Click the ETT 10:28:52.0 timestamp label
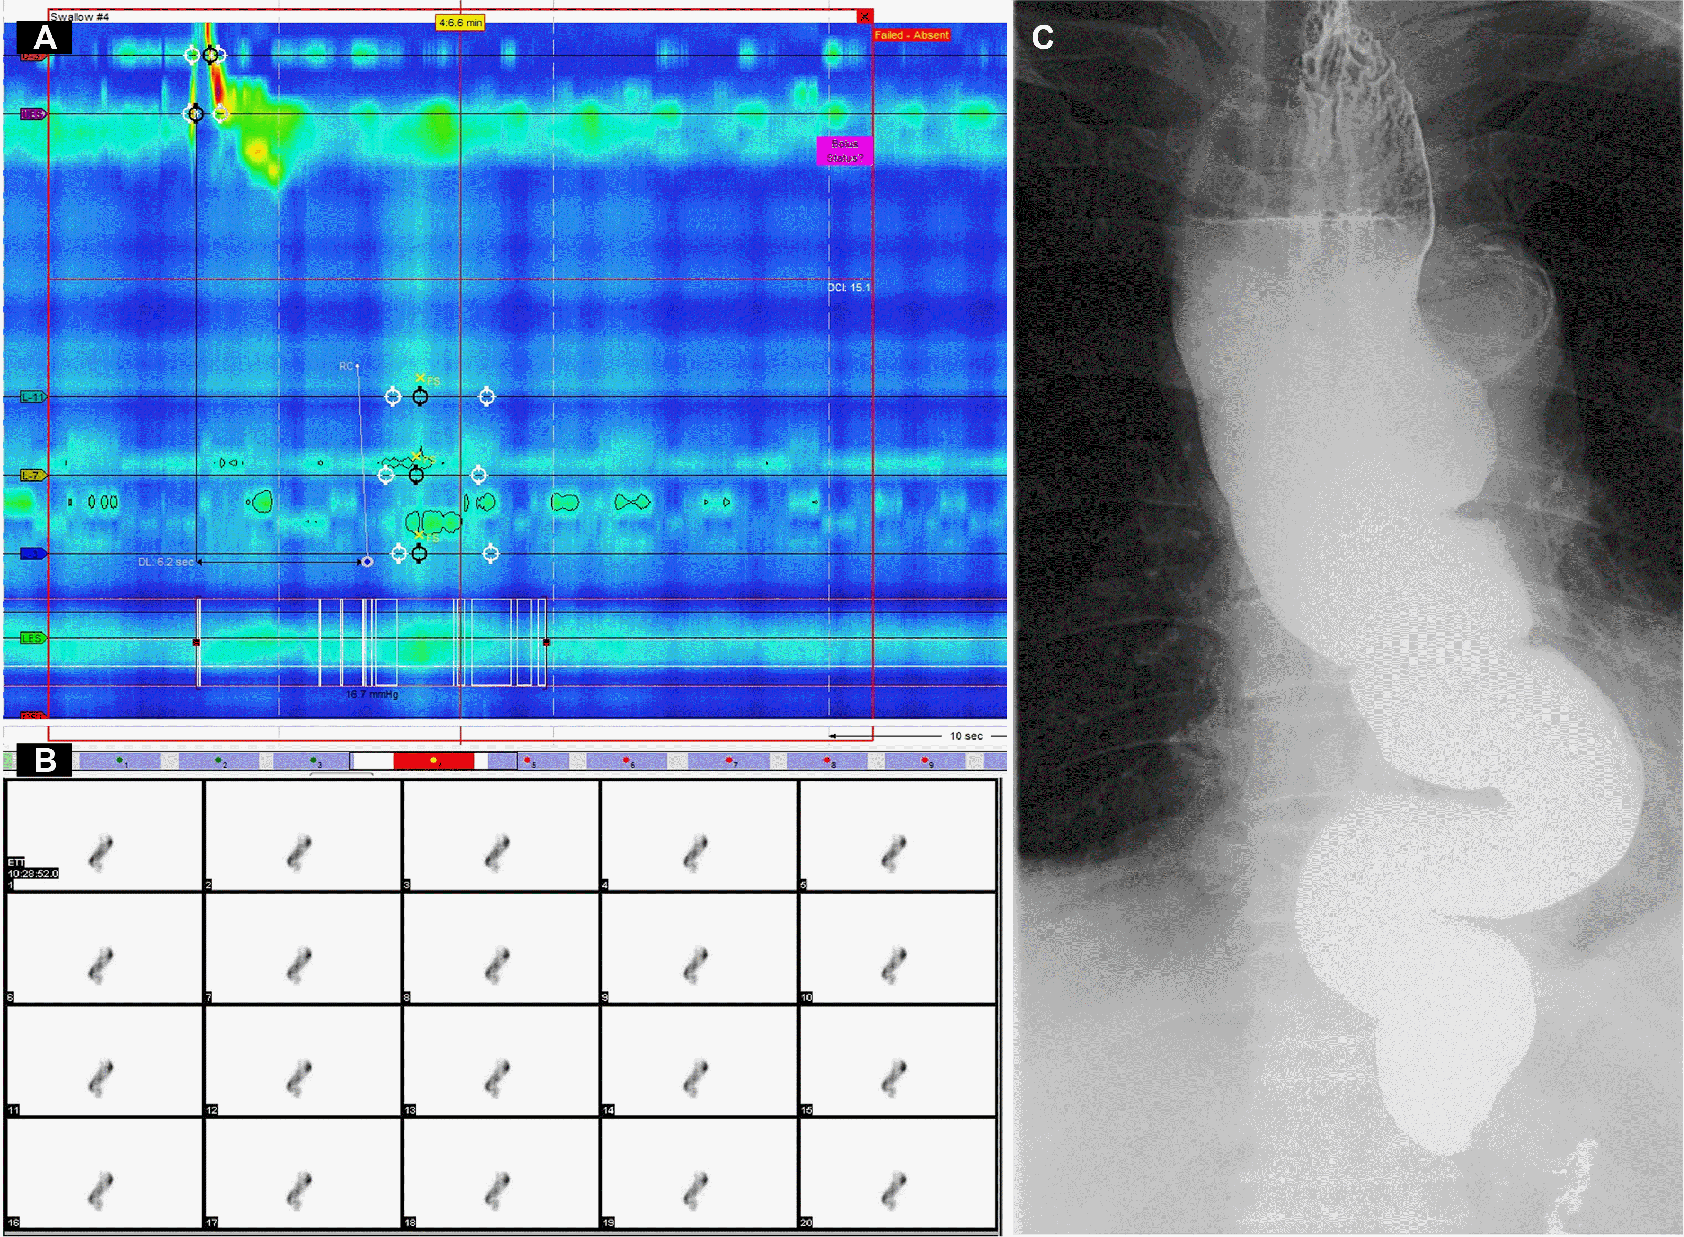Image resolution: width=1684 pixels, height=1237 pixels. 33,868
